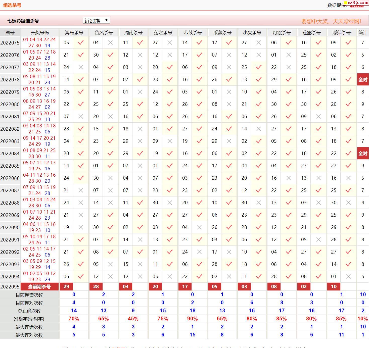Viewport: 369px width, 348px height.
Task: Click the 开奖号码 column header
Action: click(40, 33)
